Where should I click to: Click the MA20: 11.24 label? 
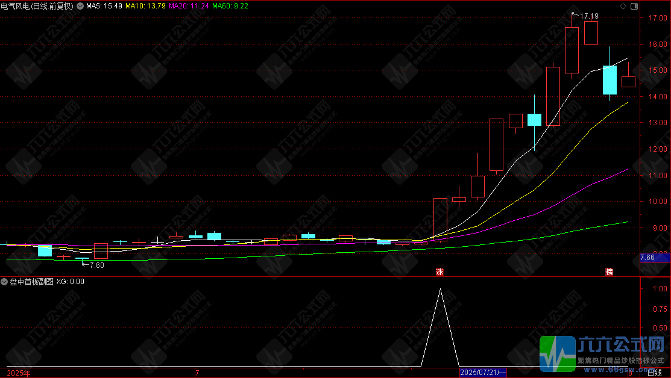[189, 6]
